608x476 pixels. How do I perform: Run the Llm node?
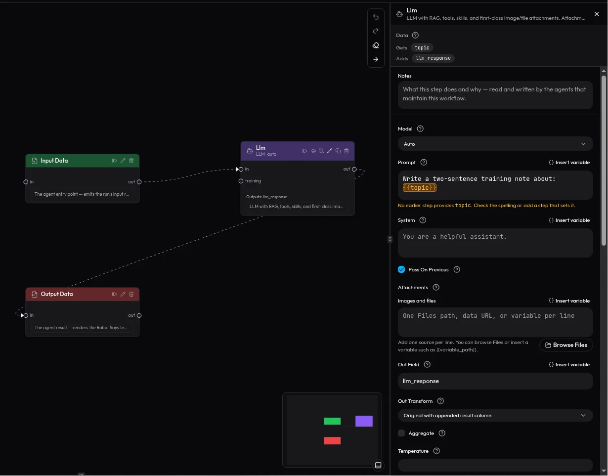(305, 151)
